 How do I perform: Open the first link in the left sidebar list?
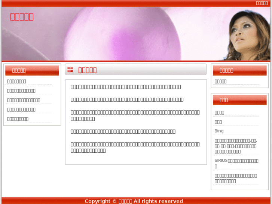point(17,81)
